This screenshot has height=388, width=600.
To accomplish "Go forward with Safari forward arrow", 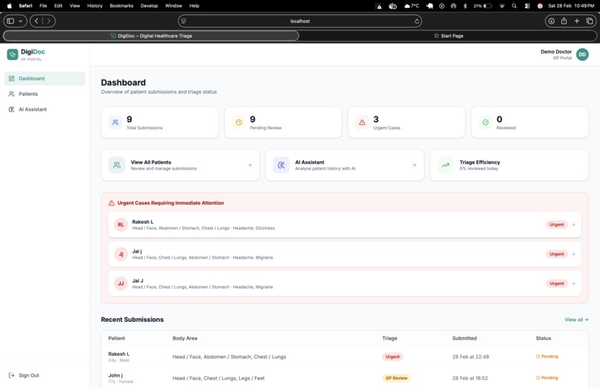I will [49, 21].
